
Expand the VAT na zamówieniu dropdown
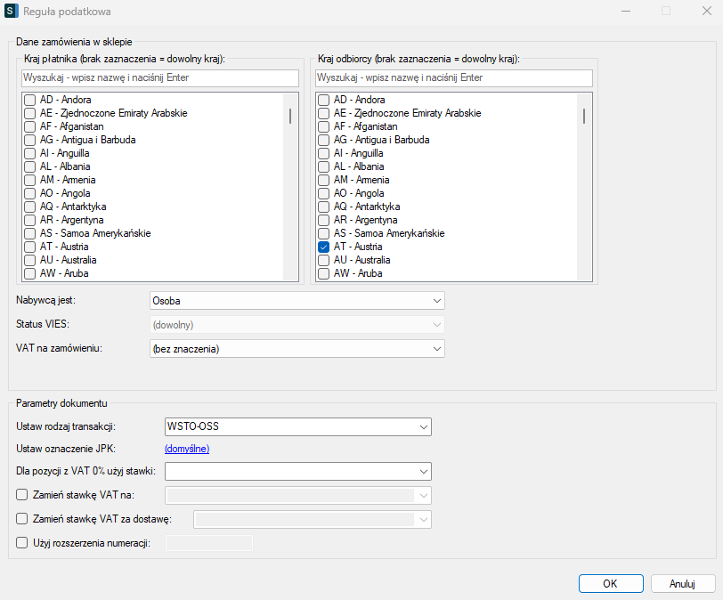click(297, 348)
